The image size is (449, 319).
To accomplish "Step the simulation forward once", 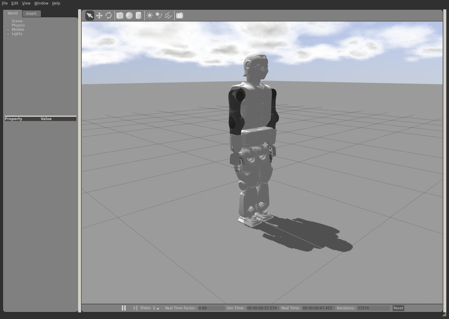I will pyautogui.click(x=135, y=308).
